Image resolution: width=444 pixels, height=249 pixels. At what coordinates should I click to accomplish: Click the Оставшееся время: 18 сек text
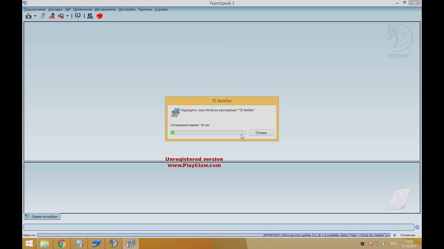coord(190,125)
